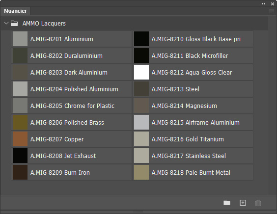Click the 'A.MIG-8215 Airframe Aluminium' label
This screenshot has height=214, width=277.
coord(195,123)
